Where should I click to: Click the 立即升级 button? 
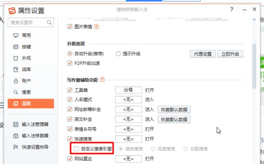coord(230,54)
